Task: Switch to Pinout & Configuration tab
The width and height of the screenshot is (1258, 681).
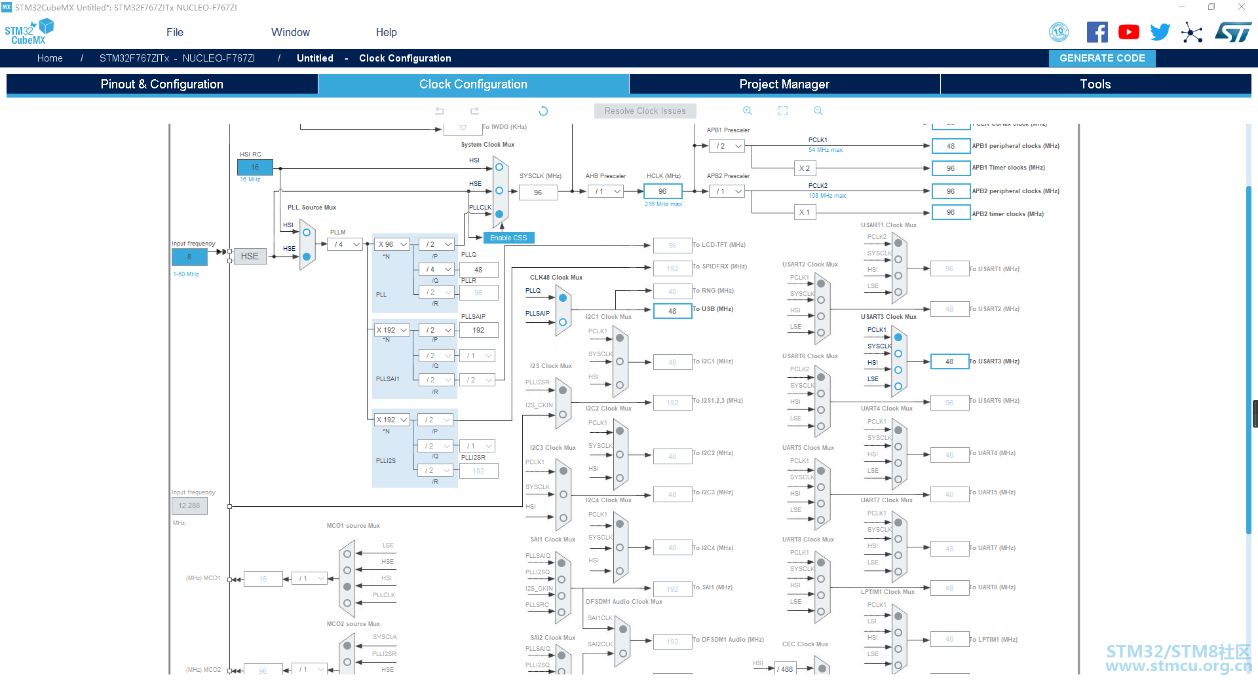Action: pos(162,84)
